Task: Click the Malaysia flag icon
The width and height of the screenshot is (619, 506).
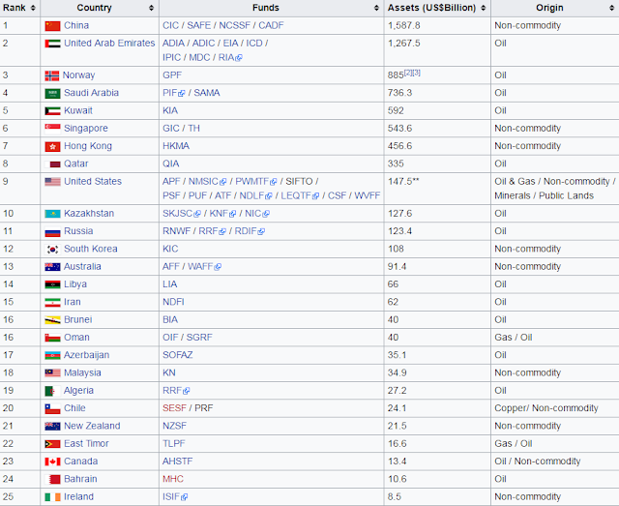Action: (x=52, y=372)
